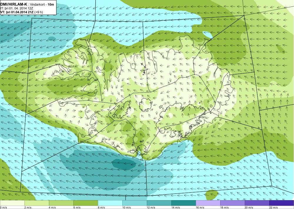Click the "4 m/s" legend label
Screen dimensions: 294x209
53,208
